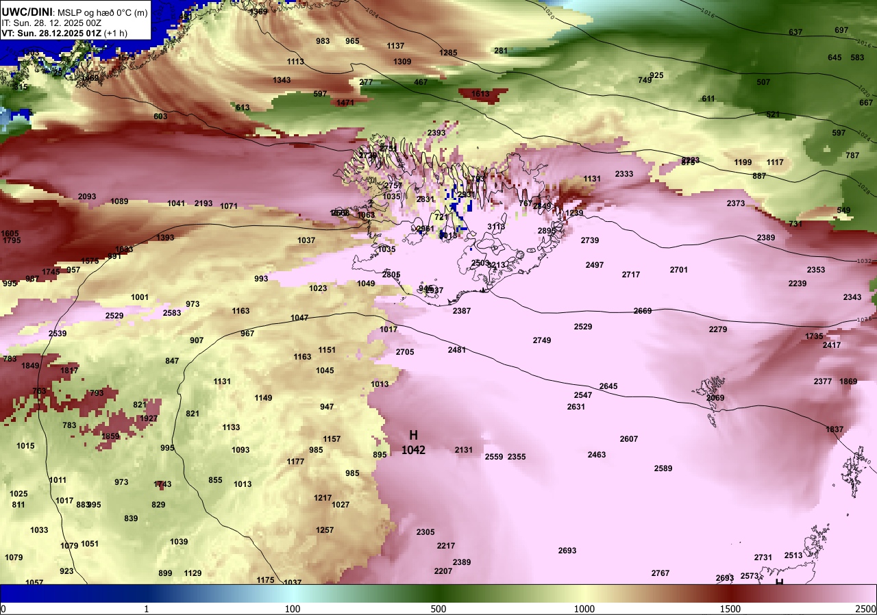877x615 pixels.
Task: Select the number "2393"
Action: (x=436, y=133)
